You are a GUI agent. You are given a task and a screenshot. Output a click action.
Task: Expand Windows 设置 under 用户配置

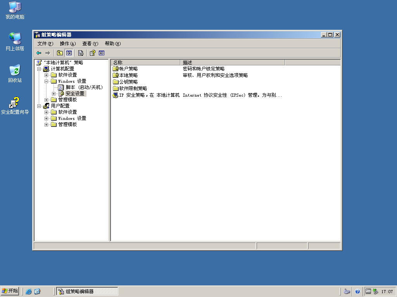point(47,118)
